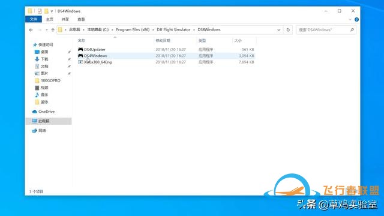Viewport: 384px width, 216px height.
Task: Open the 文件 menu tab
Action: coord(34,19)
